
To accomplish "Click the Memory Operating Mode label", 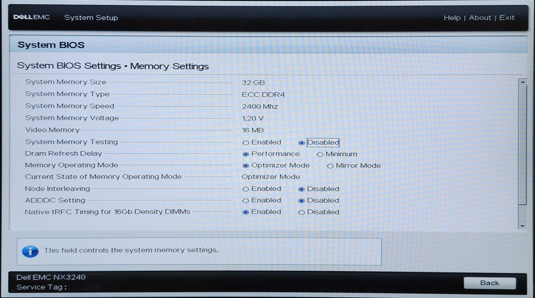I will (72, 165).
